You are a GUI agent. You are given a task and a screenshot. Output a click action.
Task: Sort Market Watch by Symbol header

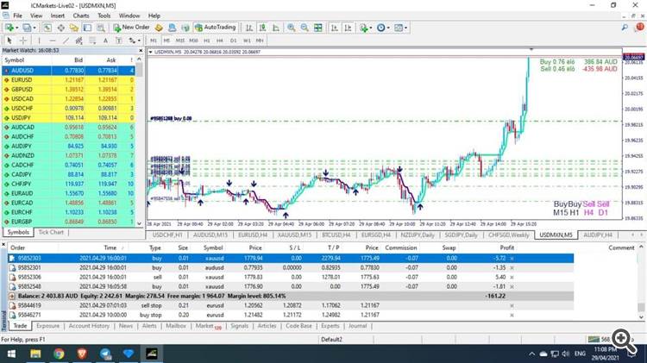click(15, 60)
